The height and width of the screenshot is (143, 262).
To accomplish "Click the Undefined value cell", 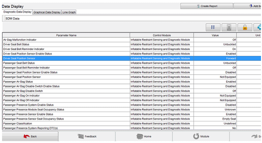I will [x=215, y=124].
